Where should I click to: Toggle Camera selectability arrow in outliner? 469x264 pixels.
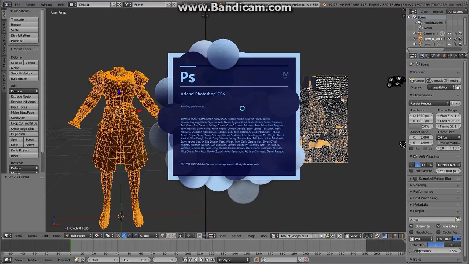pos(455,33)
